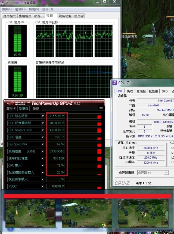
Task: Switch to the 網路功能 tab
Action: [65, 16]
